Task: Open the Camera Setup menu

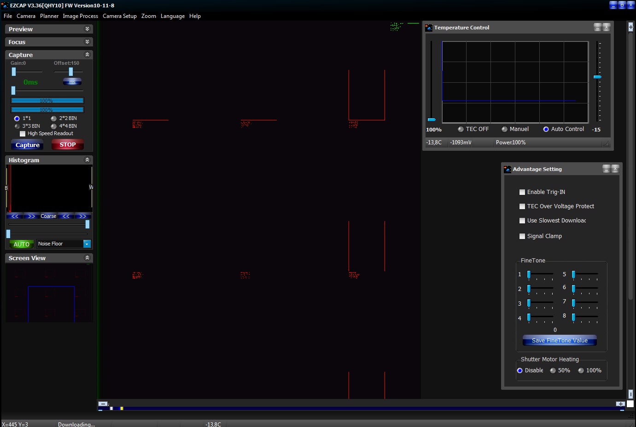Action: click(120, 16)
